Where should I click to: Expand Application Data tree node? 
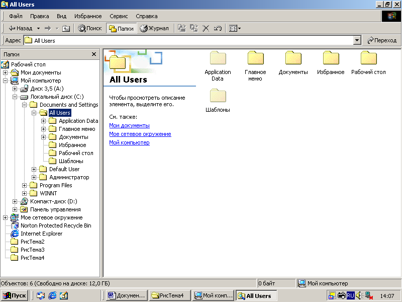[44, 121]
